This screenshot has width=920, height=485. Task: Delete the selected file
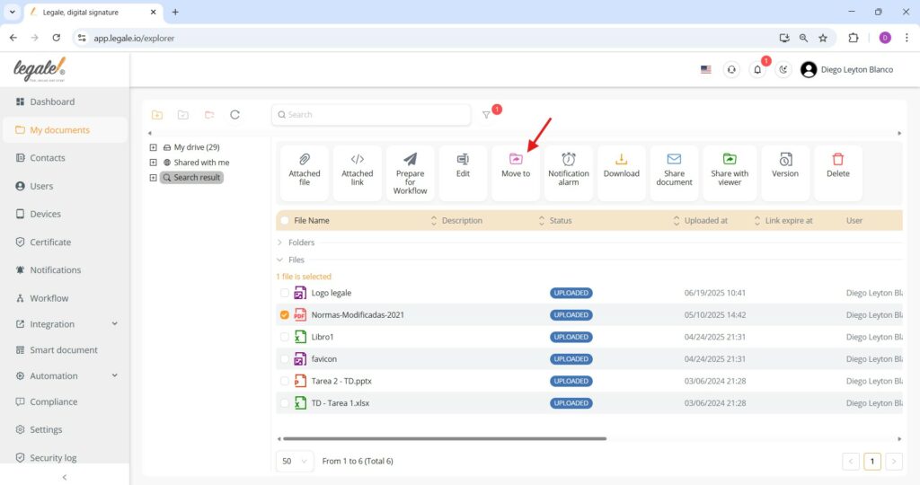click(x=838, y=172)
